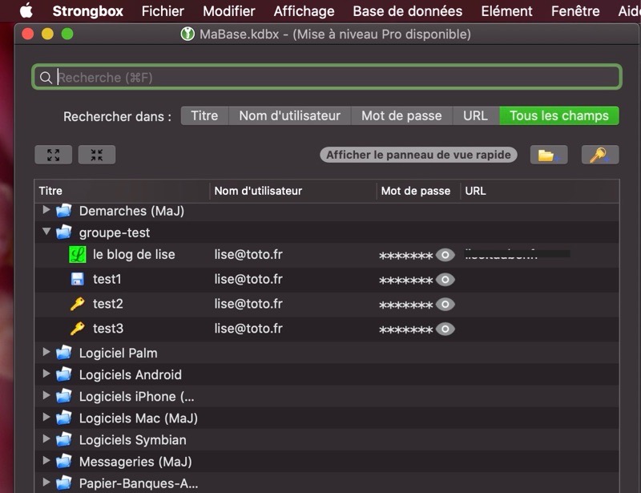The height and width of the screenshot is (493, 641).
Task: Expand the Logiciels Android group
Action: (46, 374)
